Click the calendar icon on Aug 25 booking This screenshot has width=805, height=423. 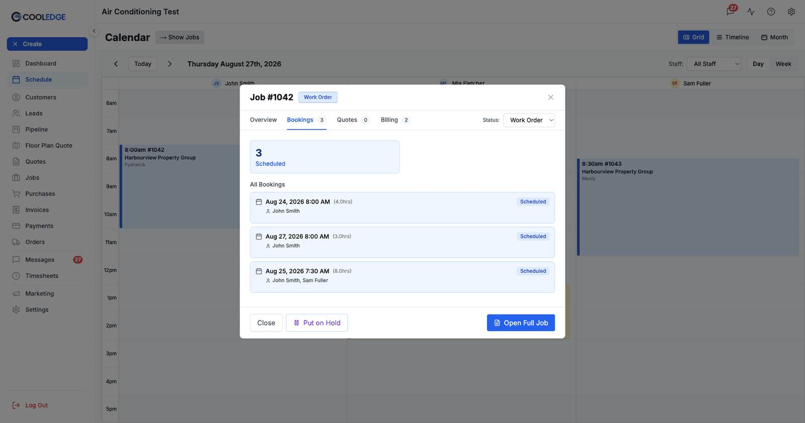[x=259, y=271]
